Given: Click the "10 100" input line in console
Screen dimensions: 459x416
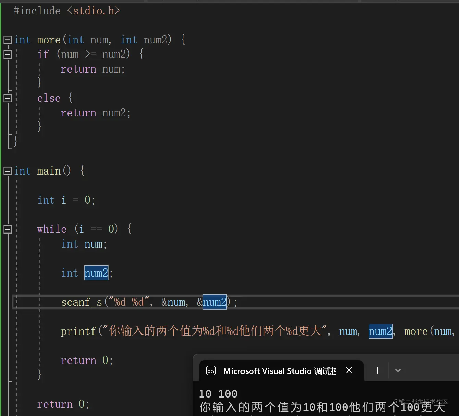Looking at the screenshot, I should (x=218, y=394).
